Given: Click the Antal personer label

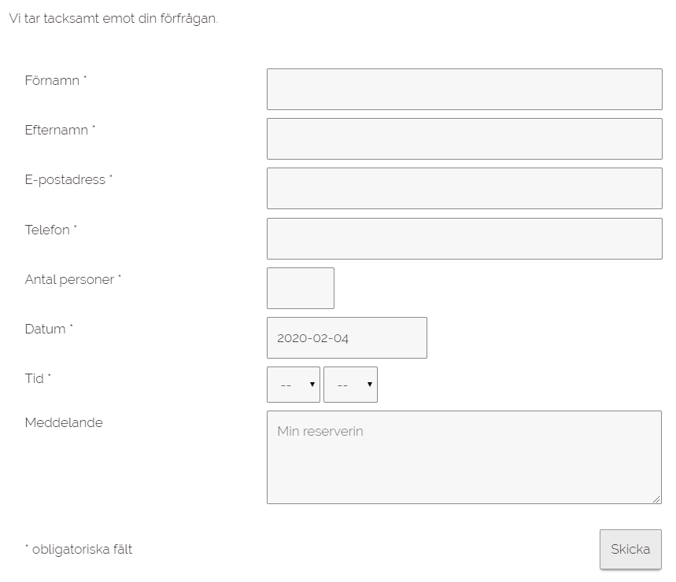Looking at the screenshot, I should pyautogui.click(x=69, y=279).
